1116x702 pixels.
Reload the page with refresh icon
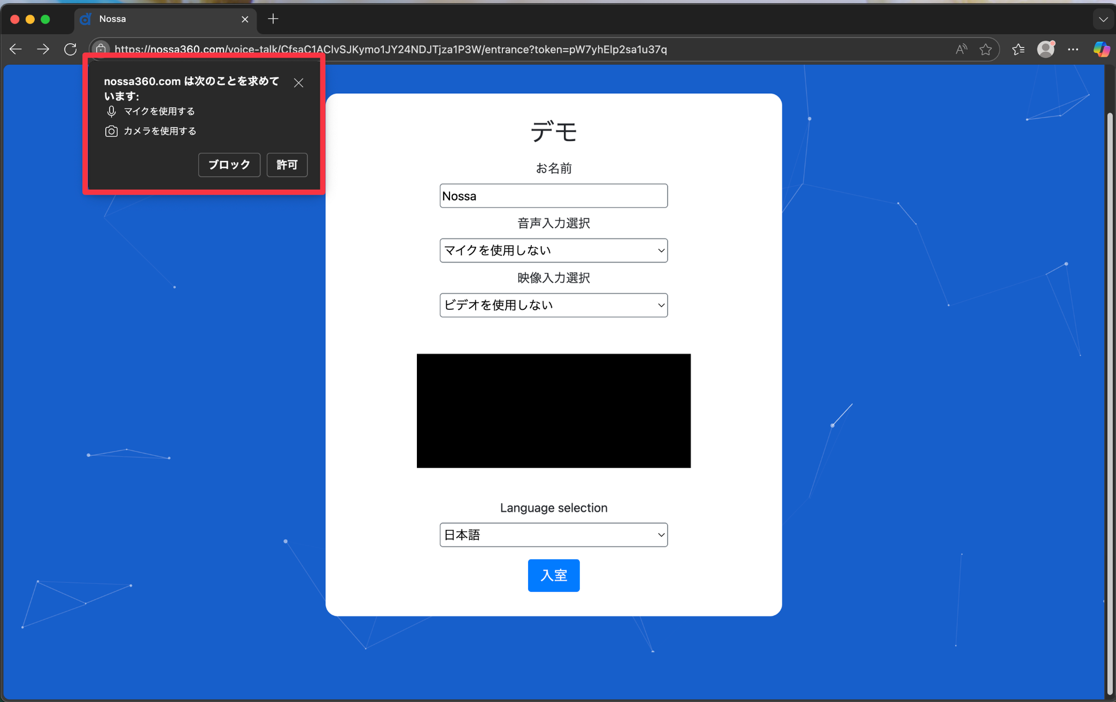coord(70,50)
